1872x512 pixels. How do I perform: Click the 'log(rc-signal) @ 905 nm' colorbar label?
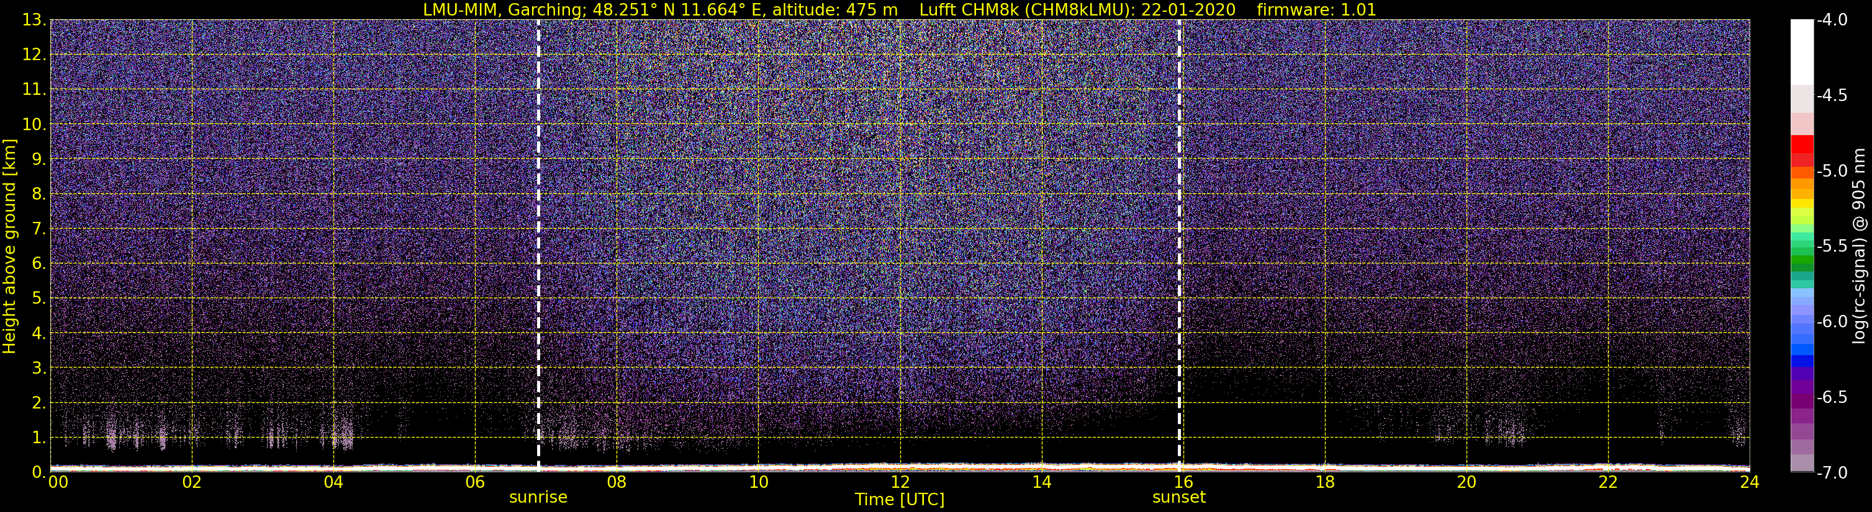pyautogui.click(x=1860, y=246)
